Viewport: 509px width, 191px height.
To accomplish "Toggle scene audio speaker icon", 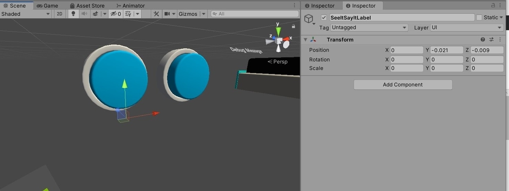I will coord(84,14).
